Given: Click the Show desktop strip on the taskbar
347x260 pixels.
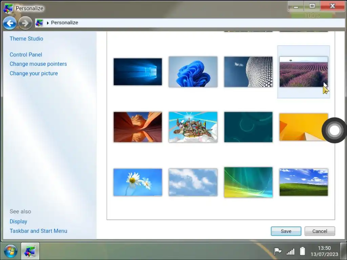Looking at the screenshot, I should tap(344, 251).
